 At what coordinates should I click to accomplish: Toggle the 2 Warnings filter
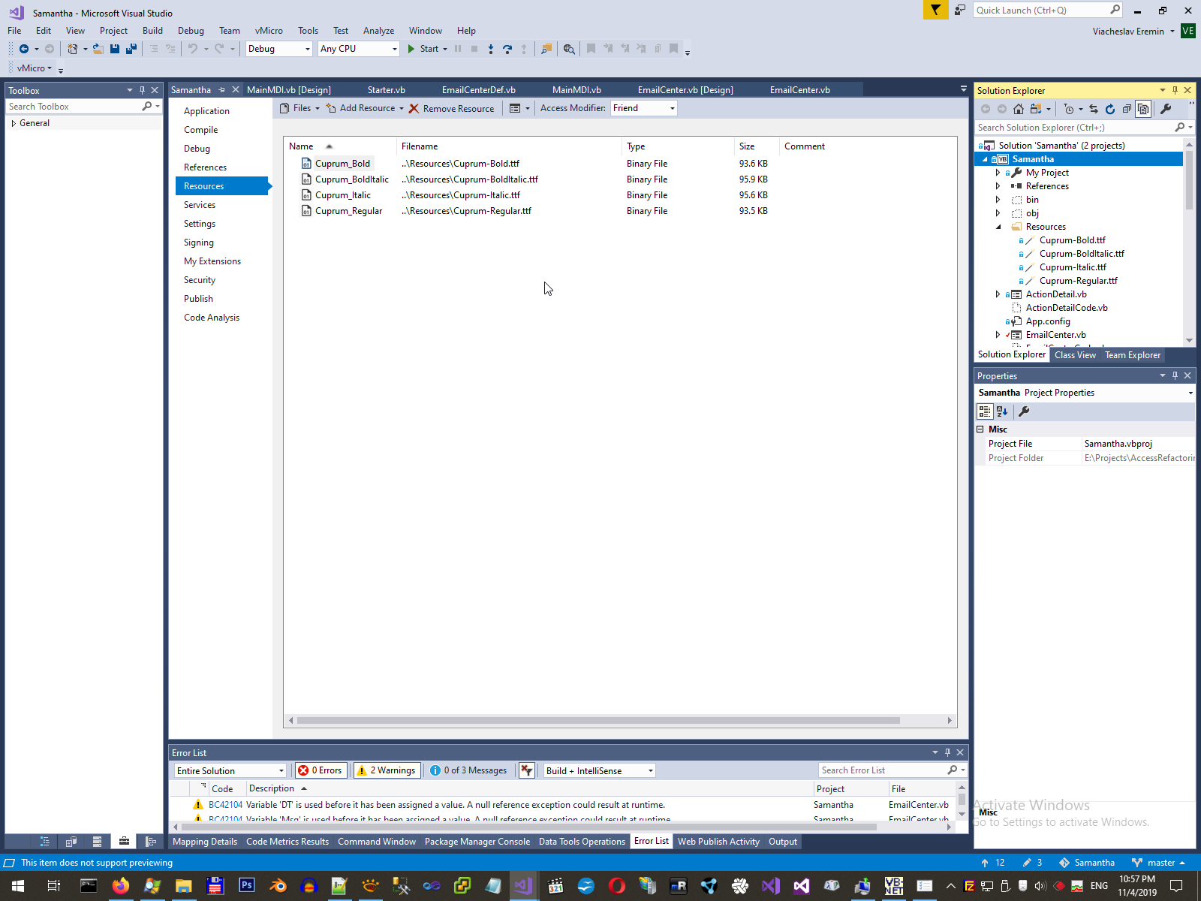[387, 770]
